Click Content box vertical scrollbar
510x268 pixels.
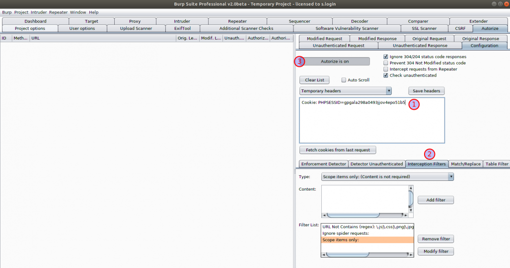pos(411,199)
